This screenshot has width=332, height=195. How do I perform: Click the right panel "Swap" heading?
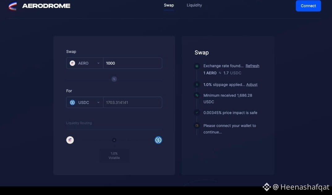pos(202,53)
